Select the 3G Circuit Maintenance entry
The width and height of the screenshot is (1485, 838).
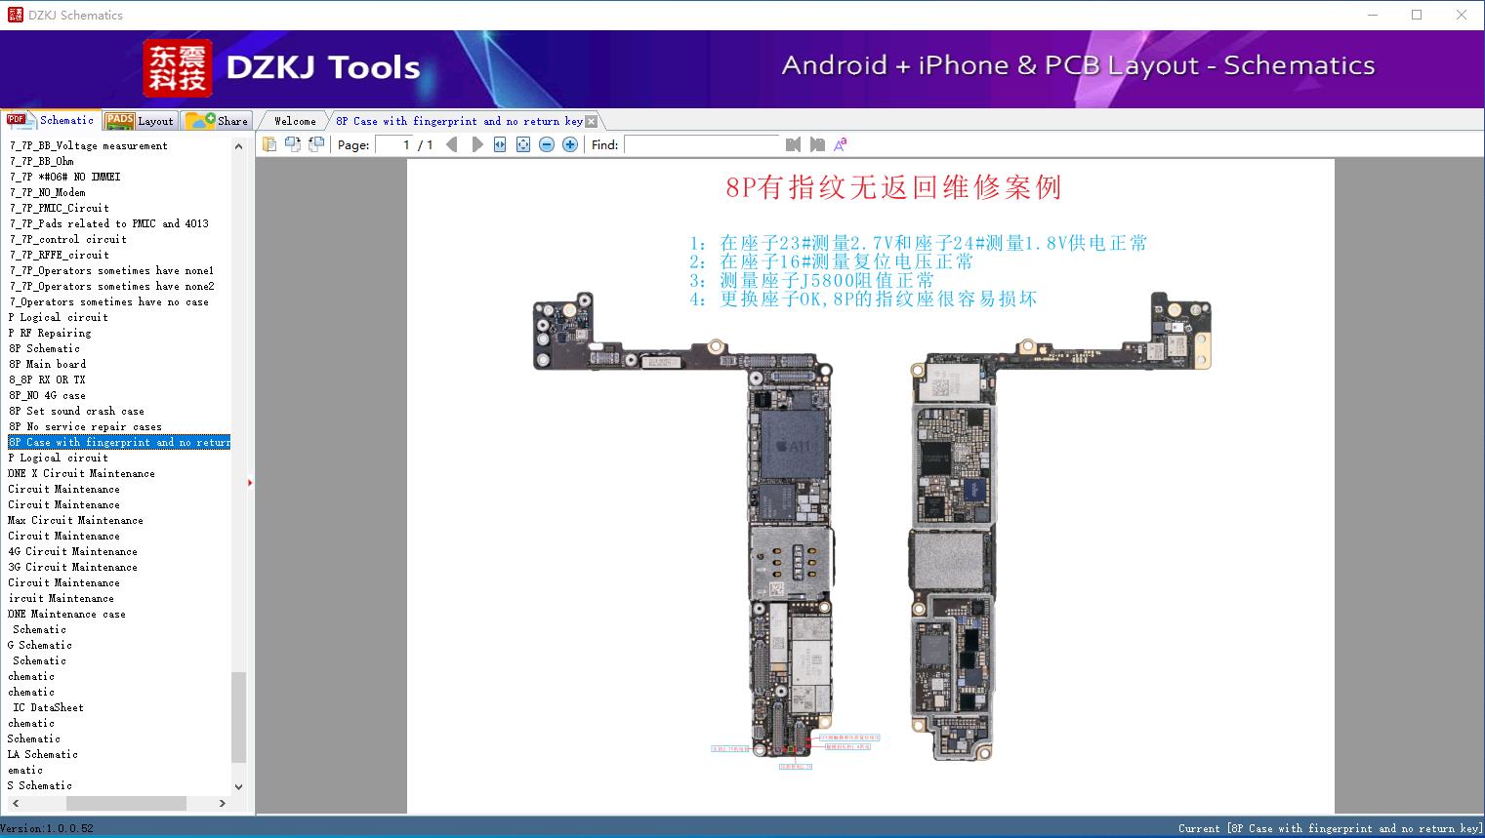click(73, 567)
